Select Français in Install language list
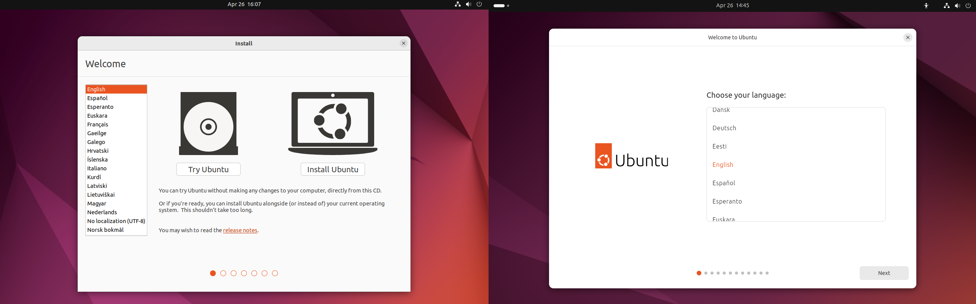The height and width of the screenshot is (304, 976). (116, 125)
